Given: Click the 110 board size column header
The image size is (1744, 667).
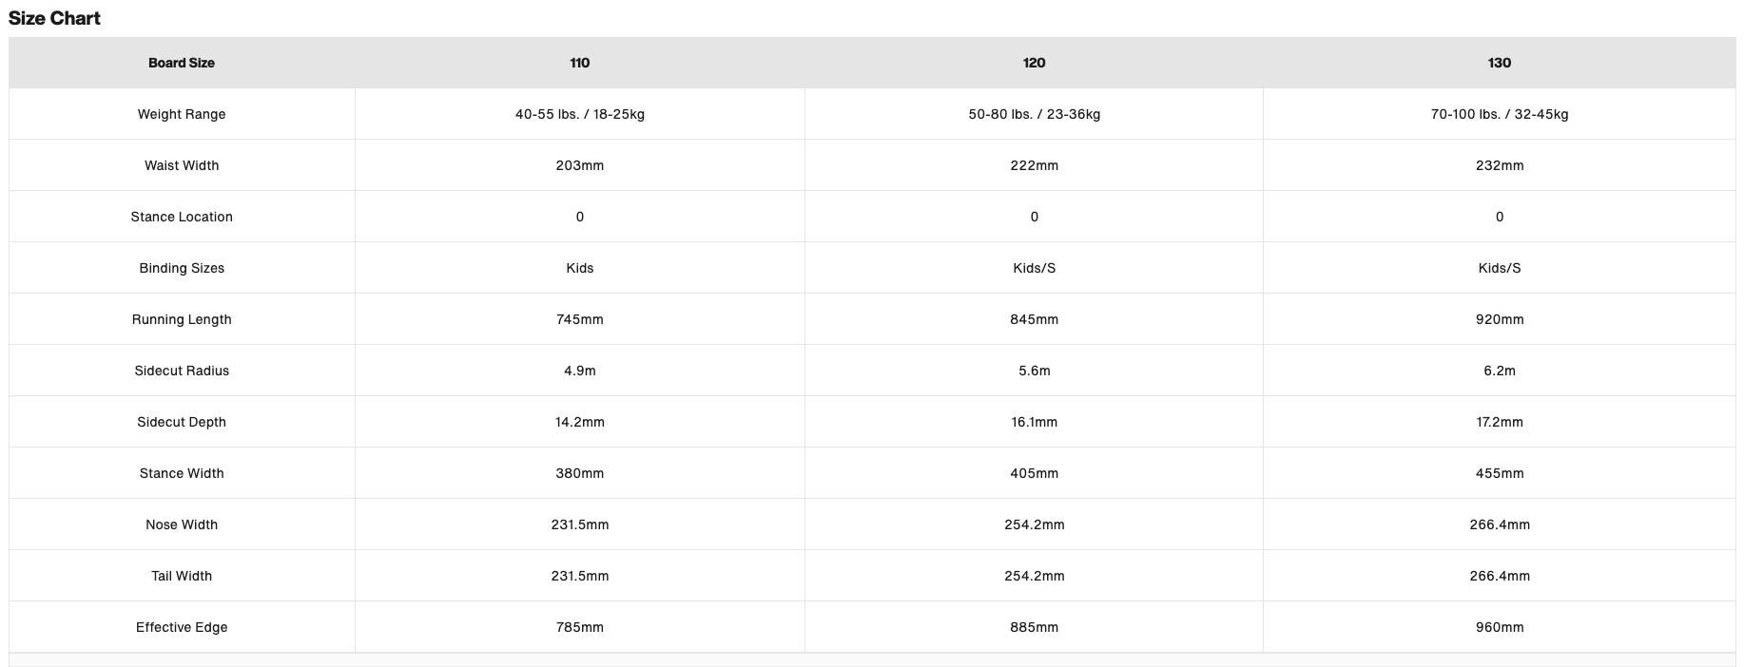Looking at the screenshot, I should [x=579, y=63].
